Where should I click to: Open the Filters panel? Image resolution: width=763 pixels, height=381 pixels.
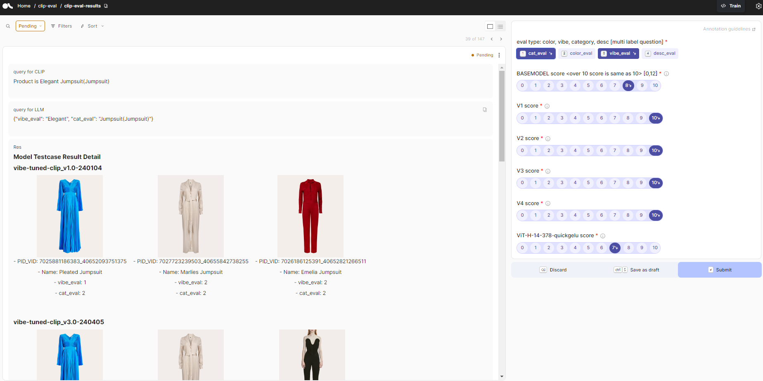pyautogui.click(x=62, y=26)
